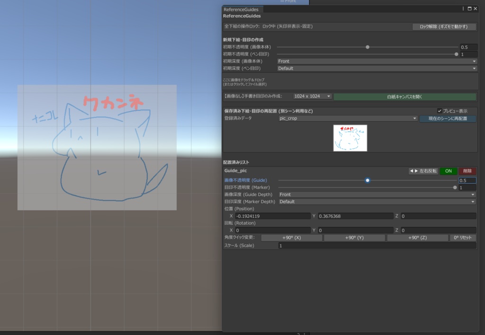Click the Rotation Y field
This screenshot has width=485, height=335.
pos(356,230)
